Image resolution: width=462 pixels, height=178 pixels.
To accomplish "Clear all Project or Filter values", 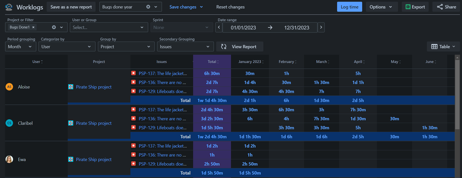I will point(54,27).
